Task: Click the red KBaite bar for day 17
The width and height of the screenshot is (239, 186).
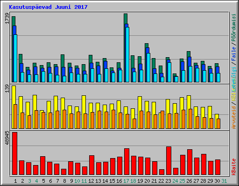Action: (127, 162)
